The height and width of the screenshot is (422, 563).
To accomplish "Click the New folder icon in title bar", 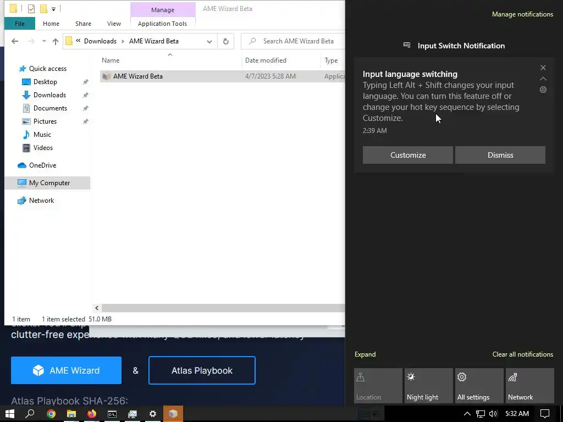I will [x=43, y=8].
